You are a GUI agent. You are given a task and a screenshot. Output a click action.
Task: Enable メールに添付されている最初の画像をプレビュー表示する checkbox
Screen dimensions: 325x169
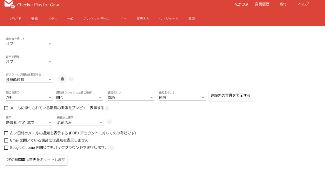click(6, 108)
